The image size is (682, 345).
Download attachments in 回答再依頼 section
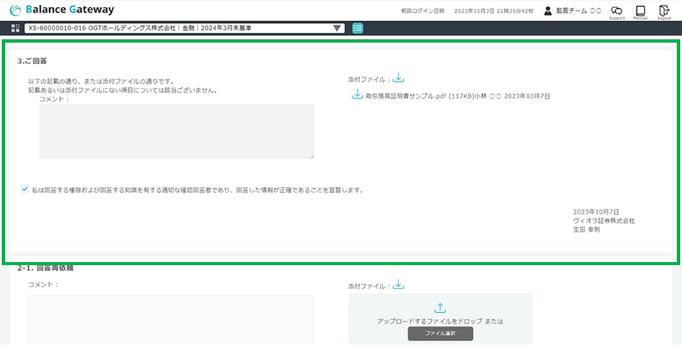click(399, 284)
